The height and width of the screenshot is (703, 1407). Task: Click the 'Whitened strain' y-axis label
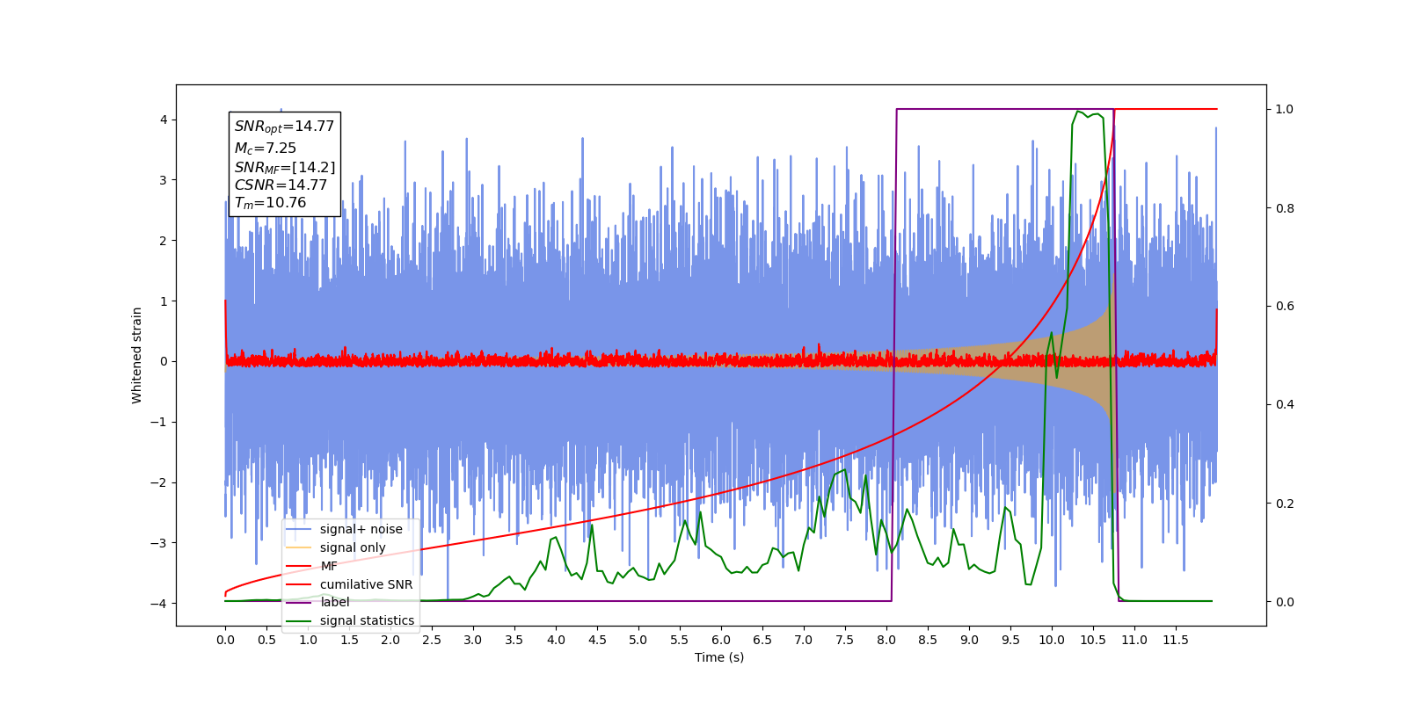pyautogui.click(x=137, y=355)
